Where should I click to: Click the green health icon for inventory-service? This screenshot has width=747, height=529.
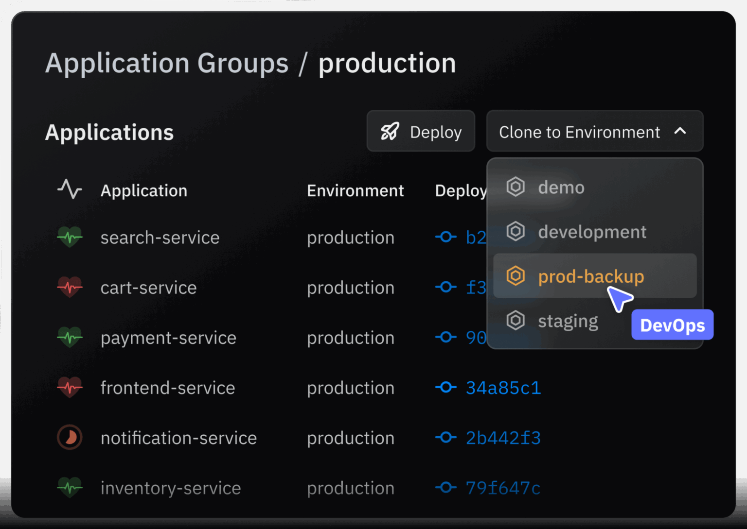tap(70, 487)
